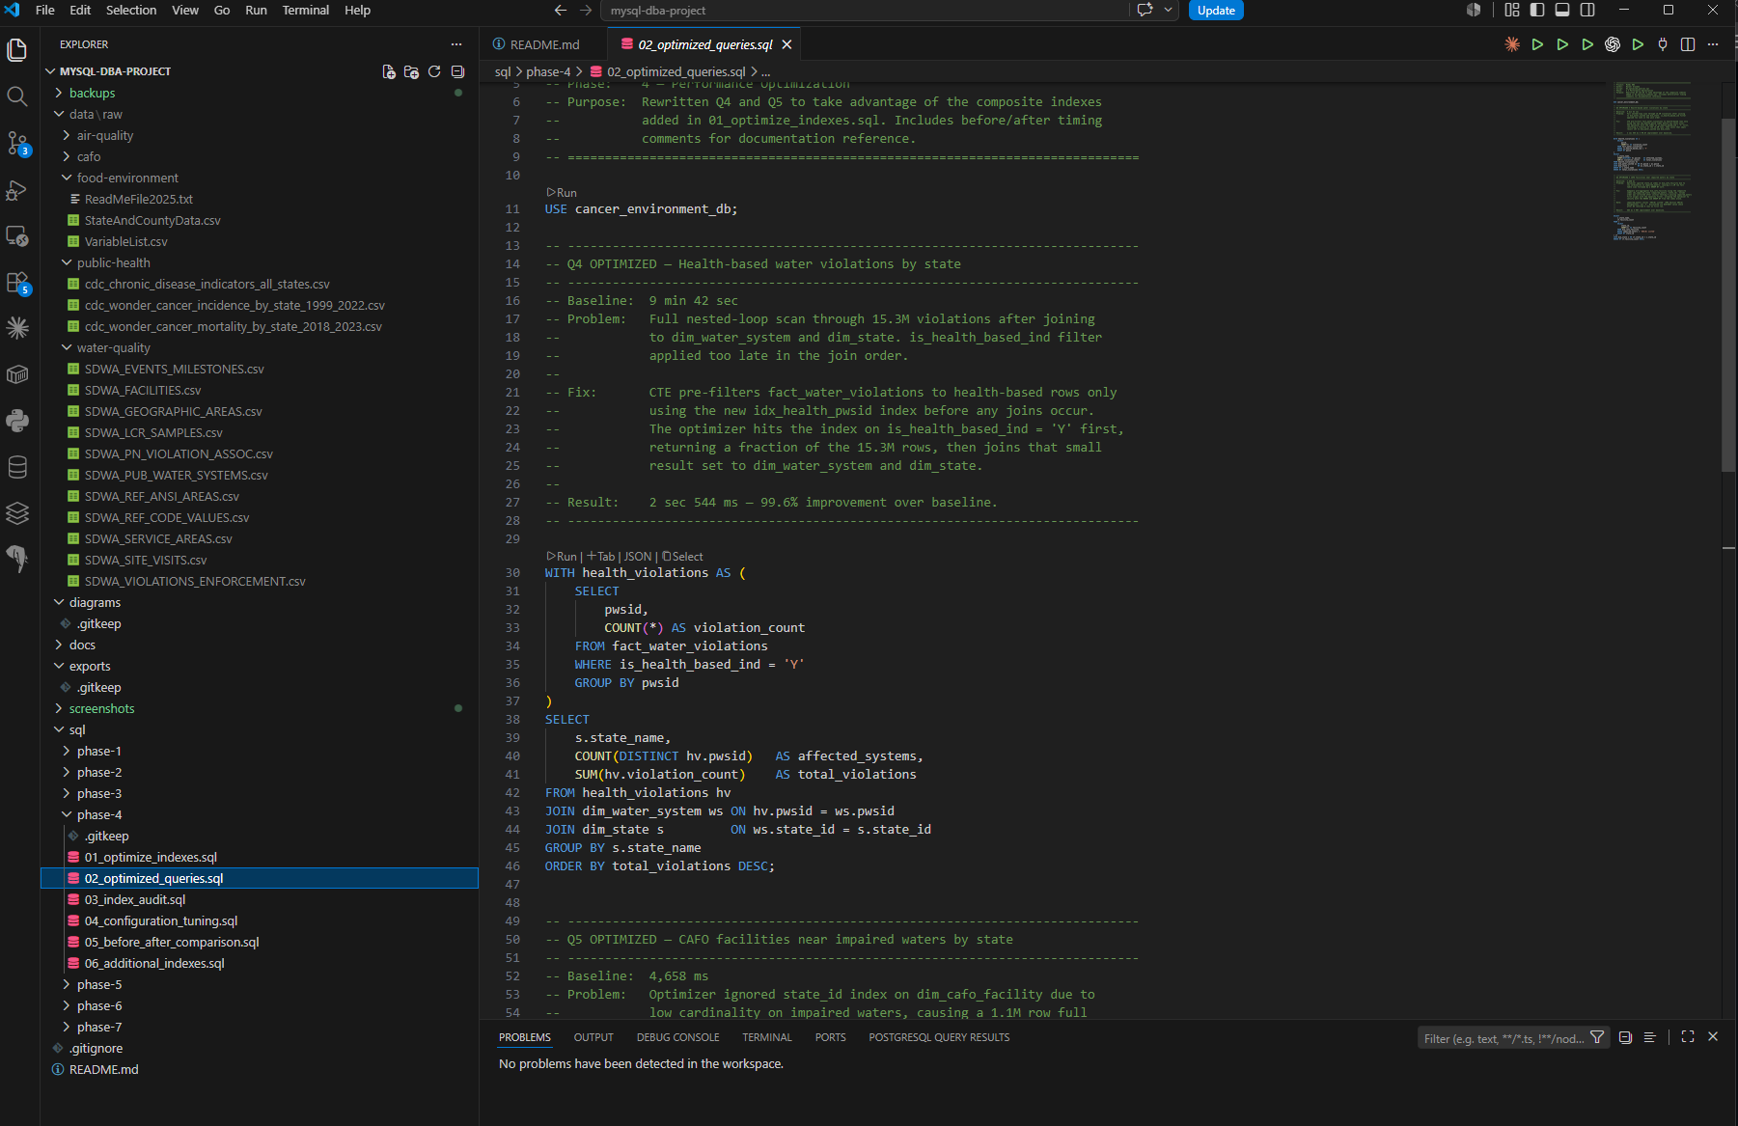Toggle the secondary side bar visibility
The width and height of the screenshot is (1738, 1126).
coord(1587,11)
